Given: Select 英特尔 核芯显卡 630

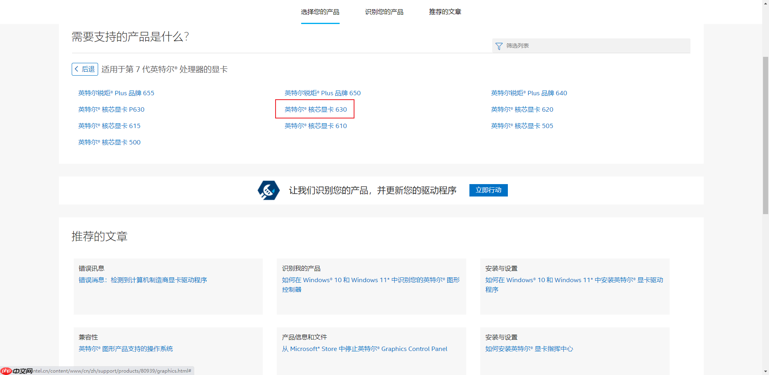Looking at the screenshot, I should click(x=315, y=109).
